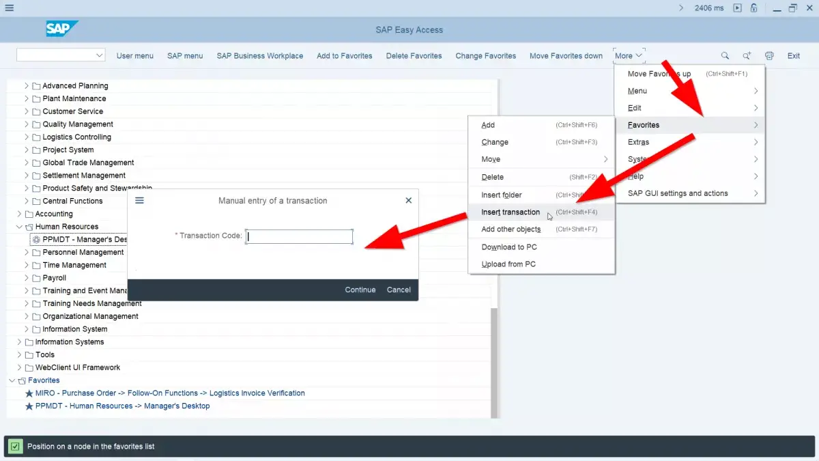The width and height of the screenshot is (819, 461).
Task: Switch to the User menu
Action: point(135,56)
